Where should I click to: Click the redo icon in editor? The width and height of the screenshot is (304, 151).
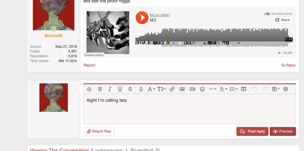coord(264,89)
